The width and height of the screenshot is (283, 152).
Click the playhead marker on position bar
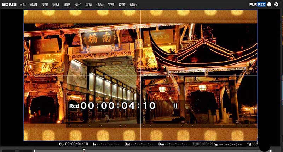(x=84, y=150)
